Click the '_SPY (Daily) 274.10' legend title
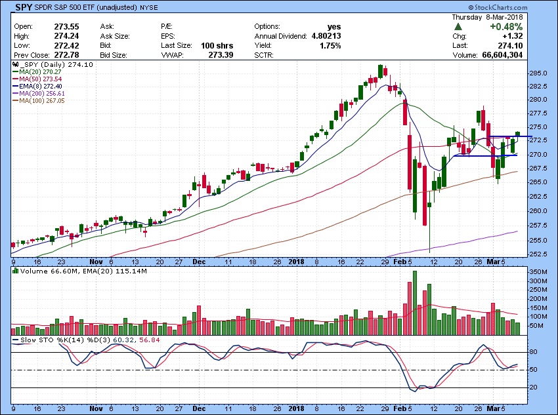The width and height of the screenshot is (558, 415). 56,65
